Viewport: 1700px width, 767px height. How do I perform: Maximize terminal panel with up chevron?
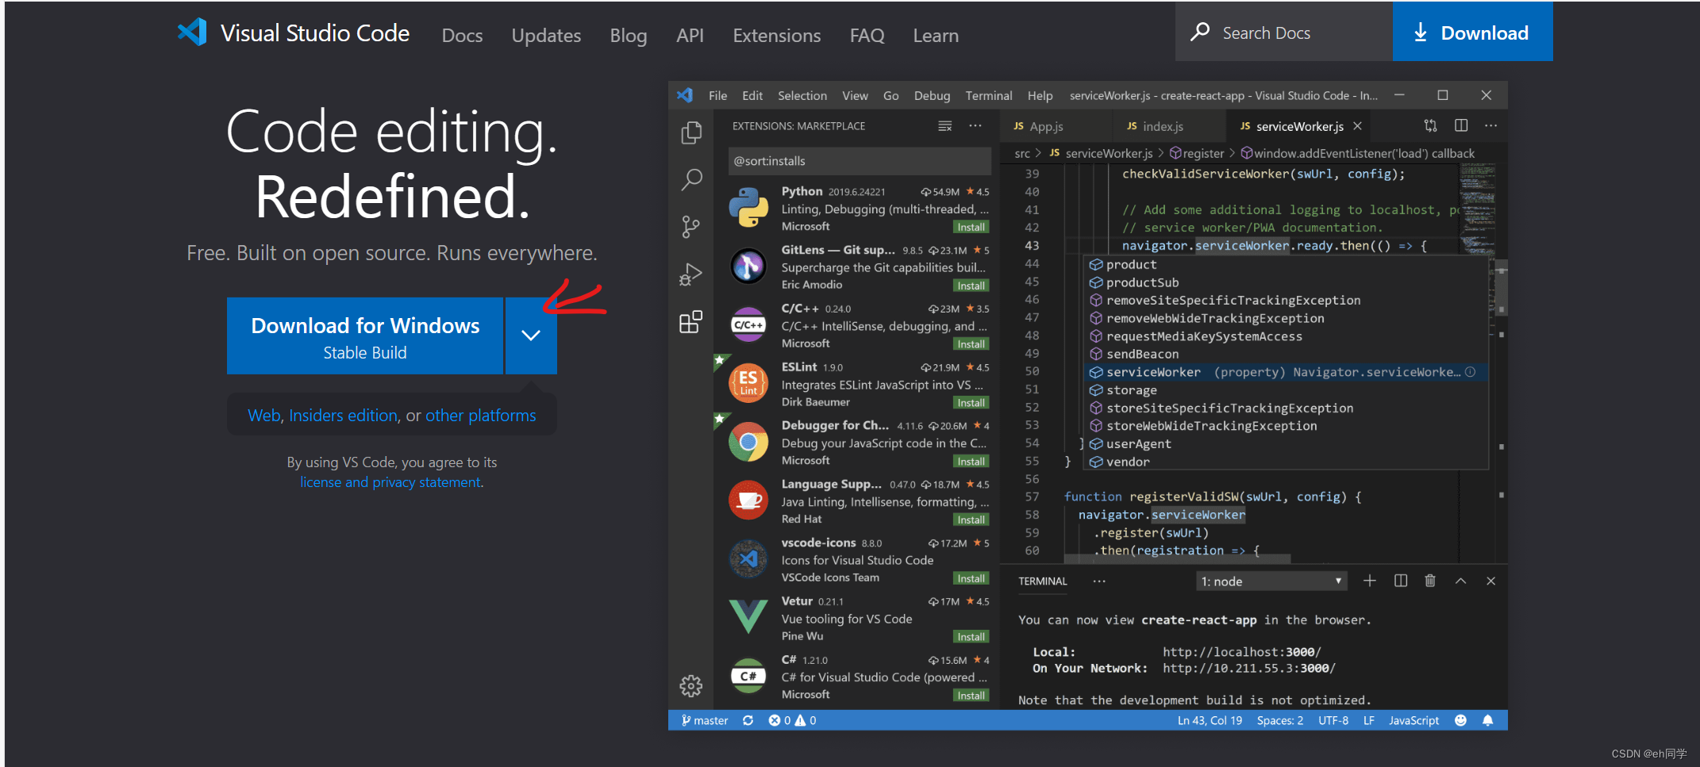click(x=1460, y=581)
